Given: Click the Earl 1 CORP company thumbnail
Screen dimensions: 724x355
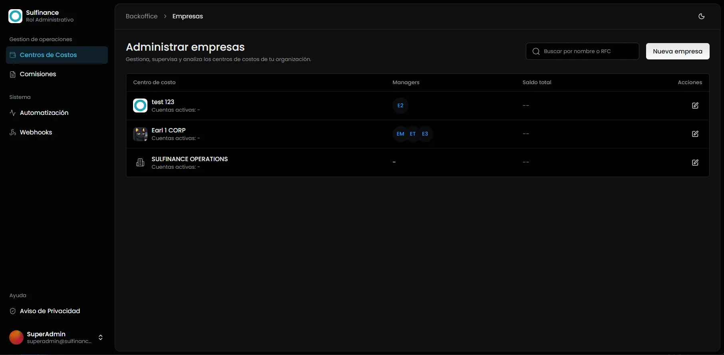Looking at the screenshot, I should pyautogui.click(x=140, y=134).
